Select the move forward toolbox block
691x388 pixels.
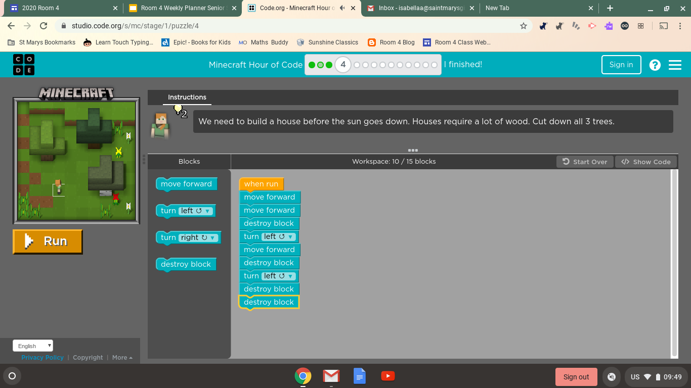point(186,184)
